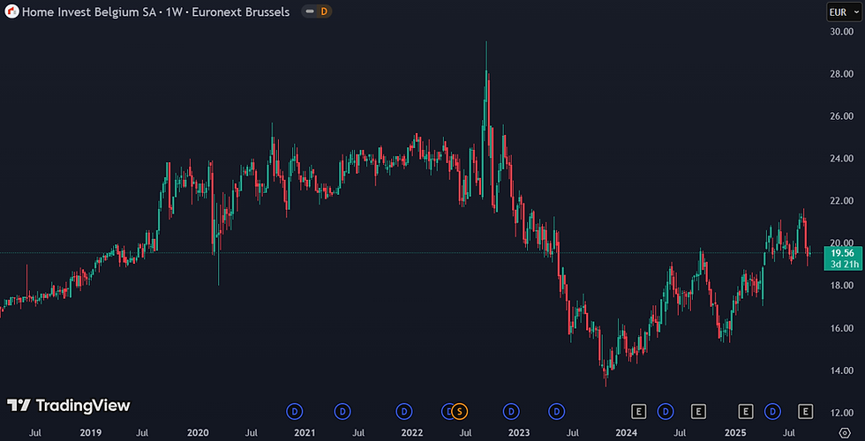The height and width of the screenshot is (441, 865).
Task: Click the last earnings E marker after Jul 2025
Action: click(x=806, y=411)
